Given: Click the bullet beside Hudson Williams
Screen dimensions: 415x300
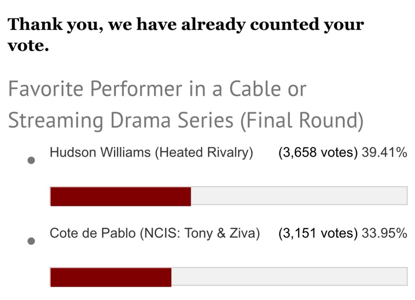Looking at the screenshot, I should click(x=31, y=161).
